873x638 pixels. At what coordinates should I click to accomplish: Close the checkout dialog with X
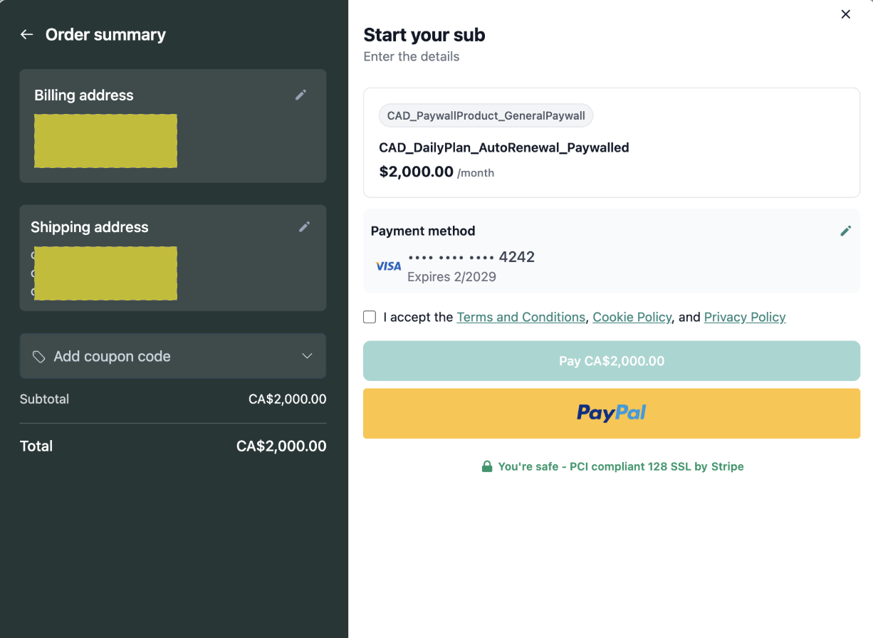pyautogui.click(x=846, y=14)
